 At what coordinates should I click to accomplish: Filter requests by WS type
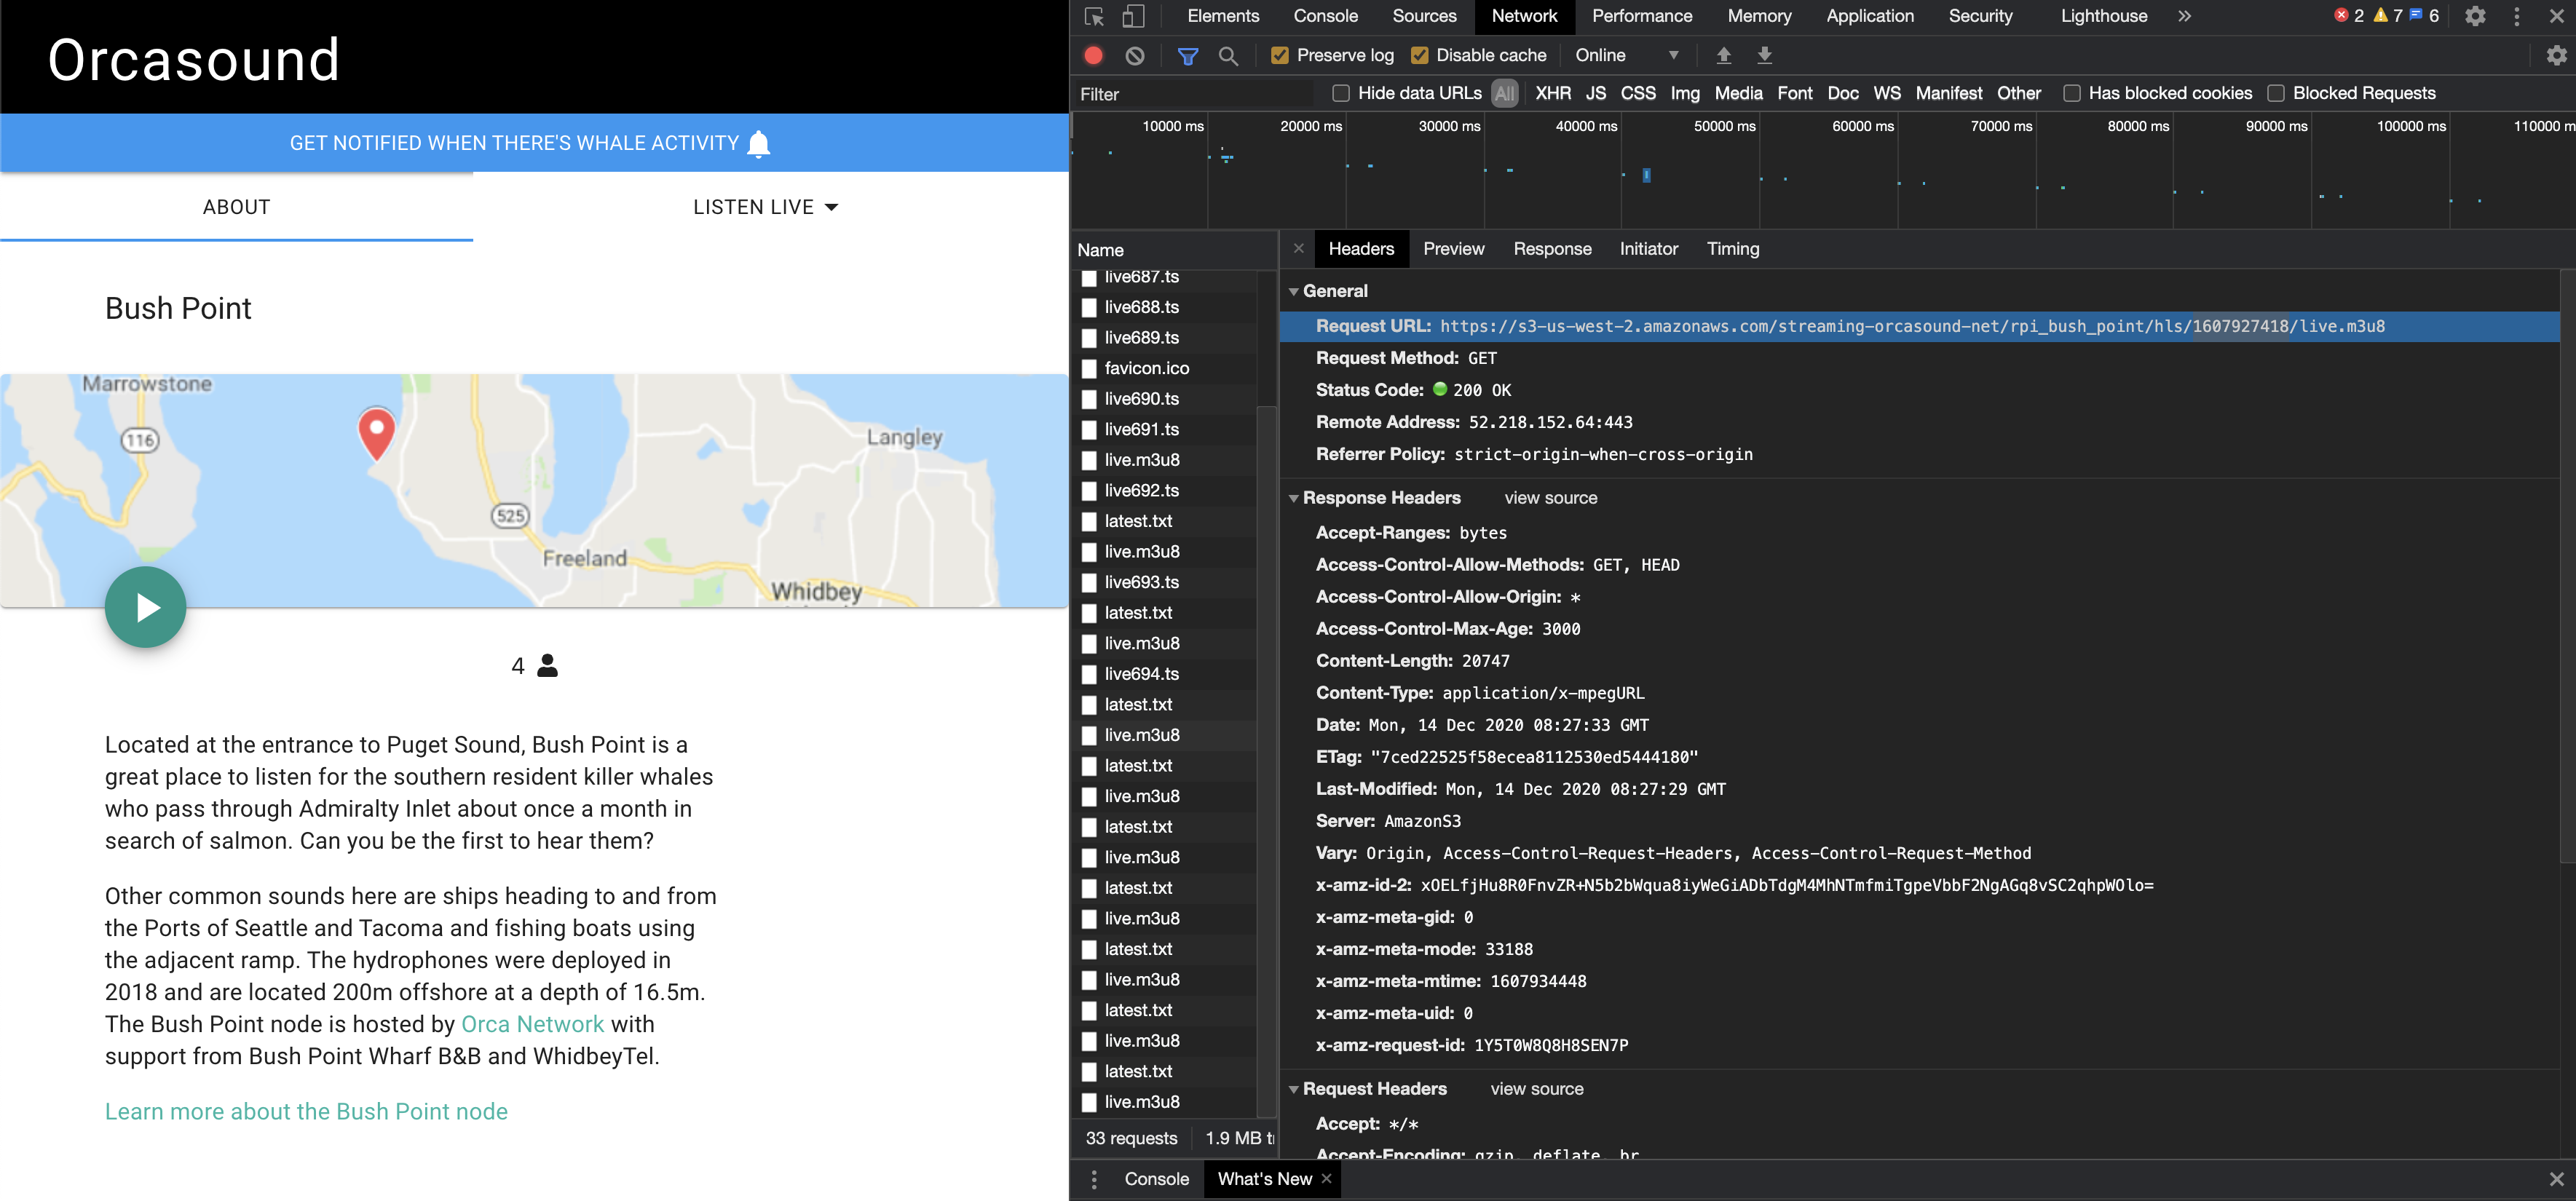point(1886,93)
